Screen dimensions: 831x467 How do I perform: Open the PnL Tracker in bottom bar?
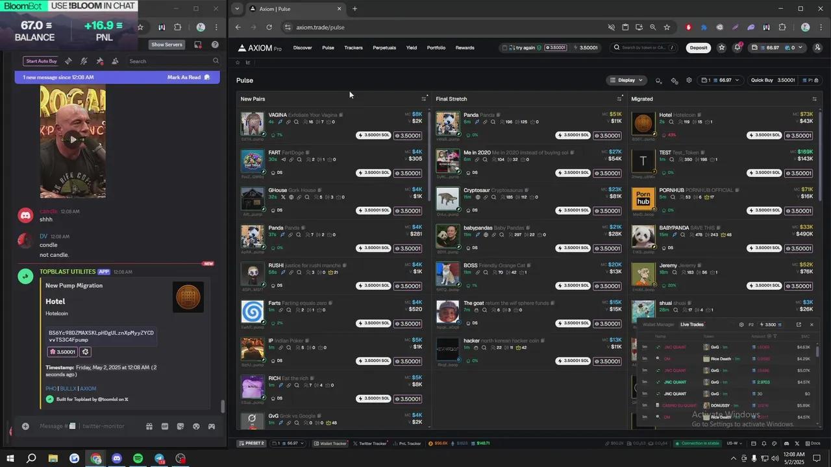pos(407,444)
